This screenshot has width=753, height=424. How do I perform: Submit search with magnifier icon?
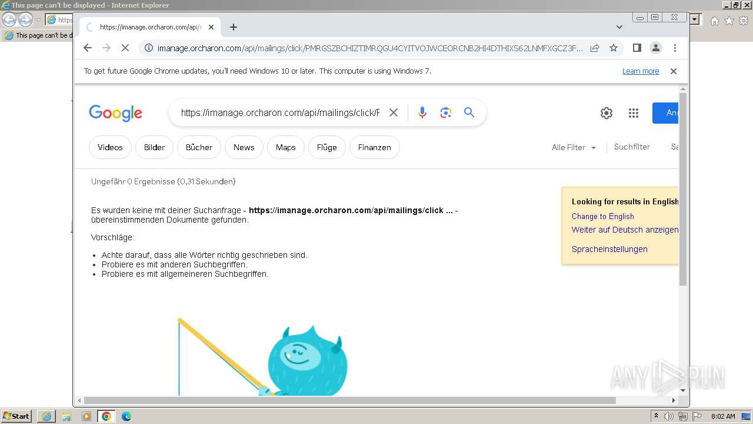tap(469, 112)
